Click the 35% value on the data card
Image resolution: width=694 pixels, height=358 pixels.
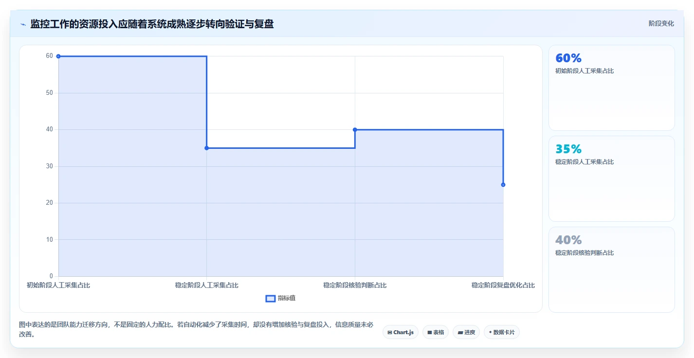click(568, 149)
